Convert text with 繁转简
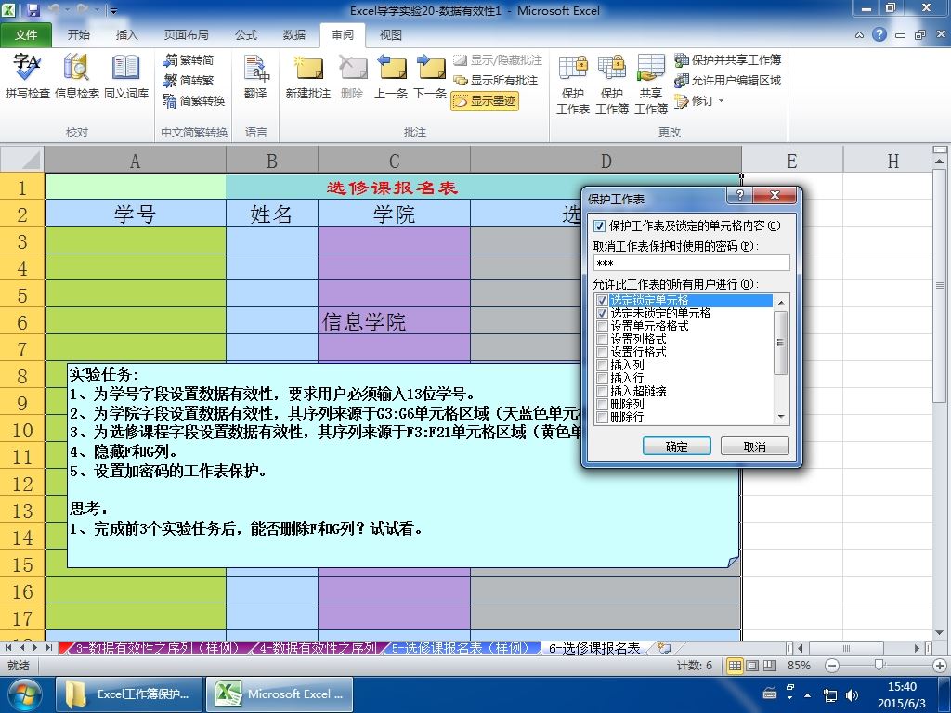The width and height of the screenshot is (951, 713). (189, 60)
